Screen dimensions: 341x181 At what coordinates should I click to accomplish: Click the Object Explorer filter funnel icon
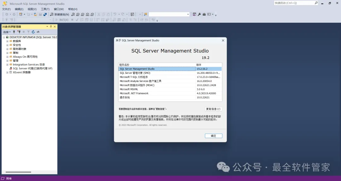28,32
